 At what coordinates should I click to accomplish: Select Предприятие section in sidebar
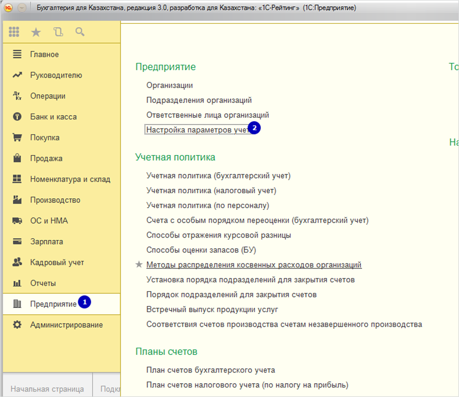[53, 304]
